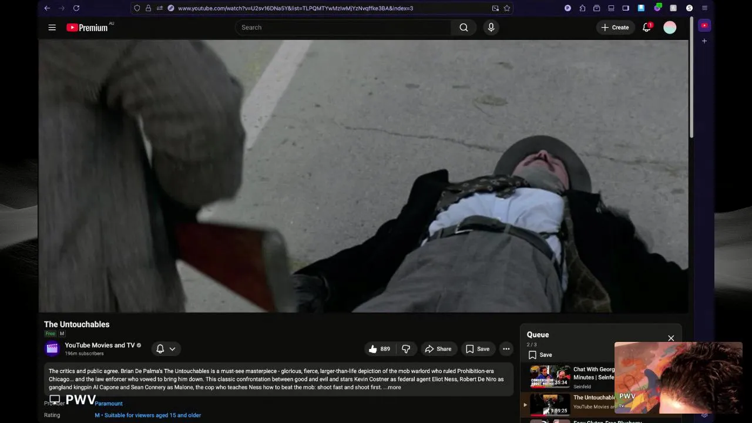
Task: Open the purple P extension icon
Action: (x=568, y=8)
